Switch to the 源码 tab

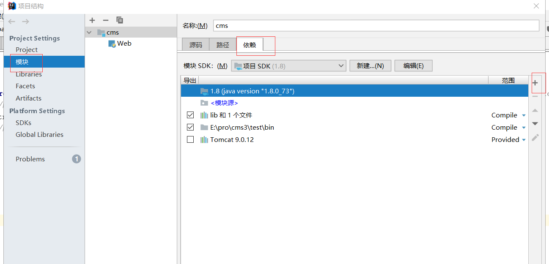(195, 44)
